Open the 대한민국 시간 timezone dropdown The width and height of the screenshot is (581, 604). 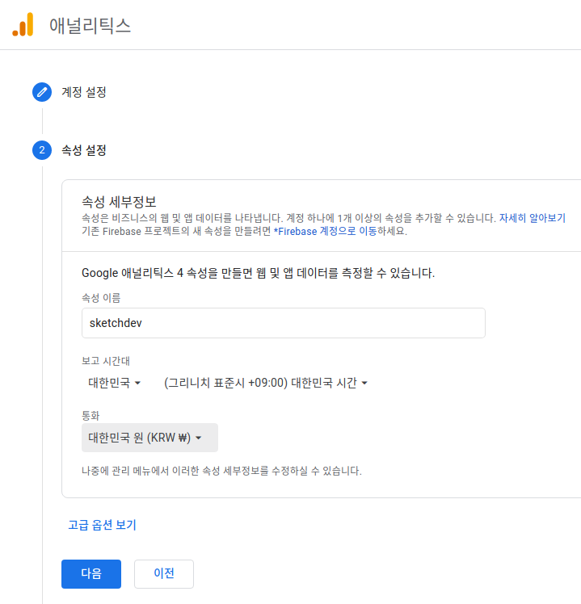click(x=266, y=383)
